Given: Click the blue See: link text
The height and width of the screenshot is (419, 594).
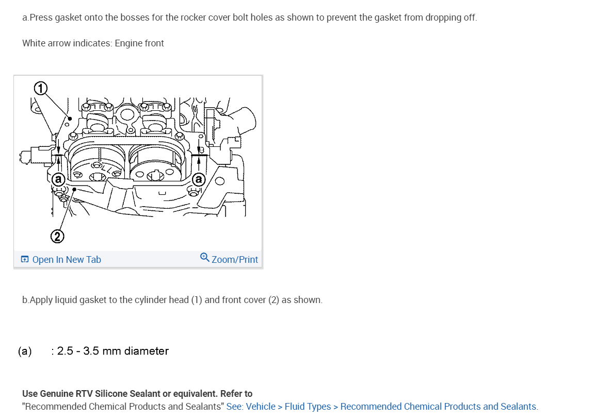Looking at the screenshot, I should (235, 407).
